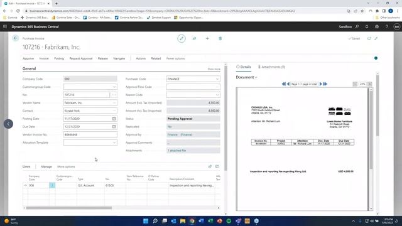
Task: Open the Navigate menu
Action: tap(119, 58)
